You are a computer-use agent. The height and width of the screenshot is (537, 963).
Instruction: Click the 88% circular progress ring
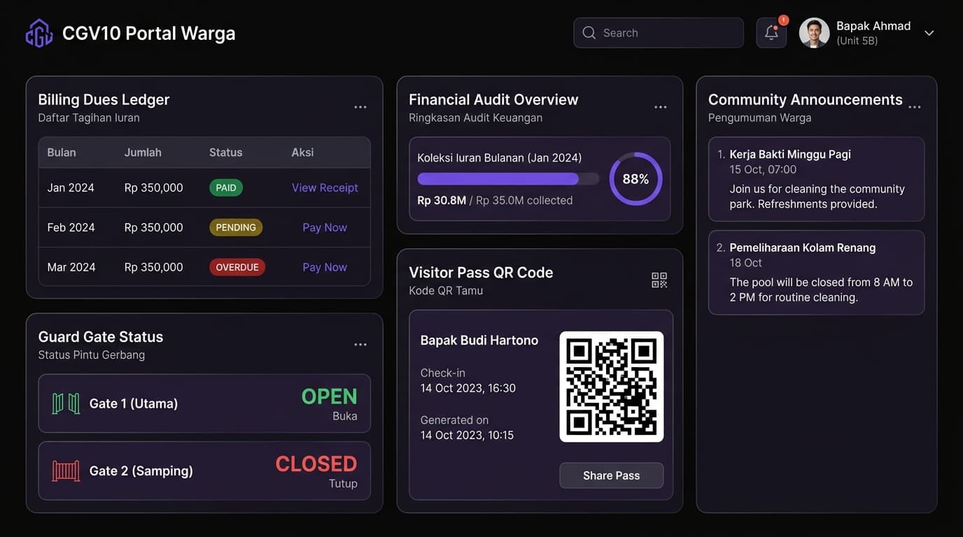635,179
